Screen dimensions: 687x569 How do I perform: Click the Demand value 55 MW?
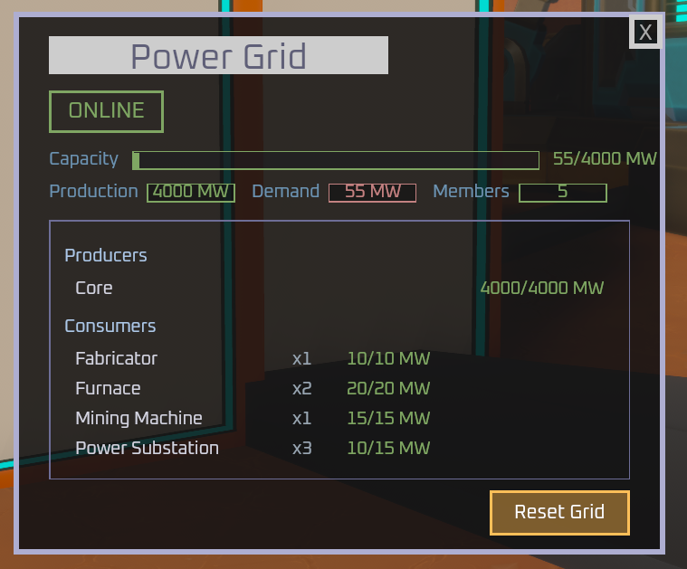(372, 193)
